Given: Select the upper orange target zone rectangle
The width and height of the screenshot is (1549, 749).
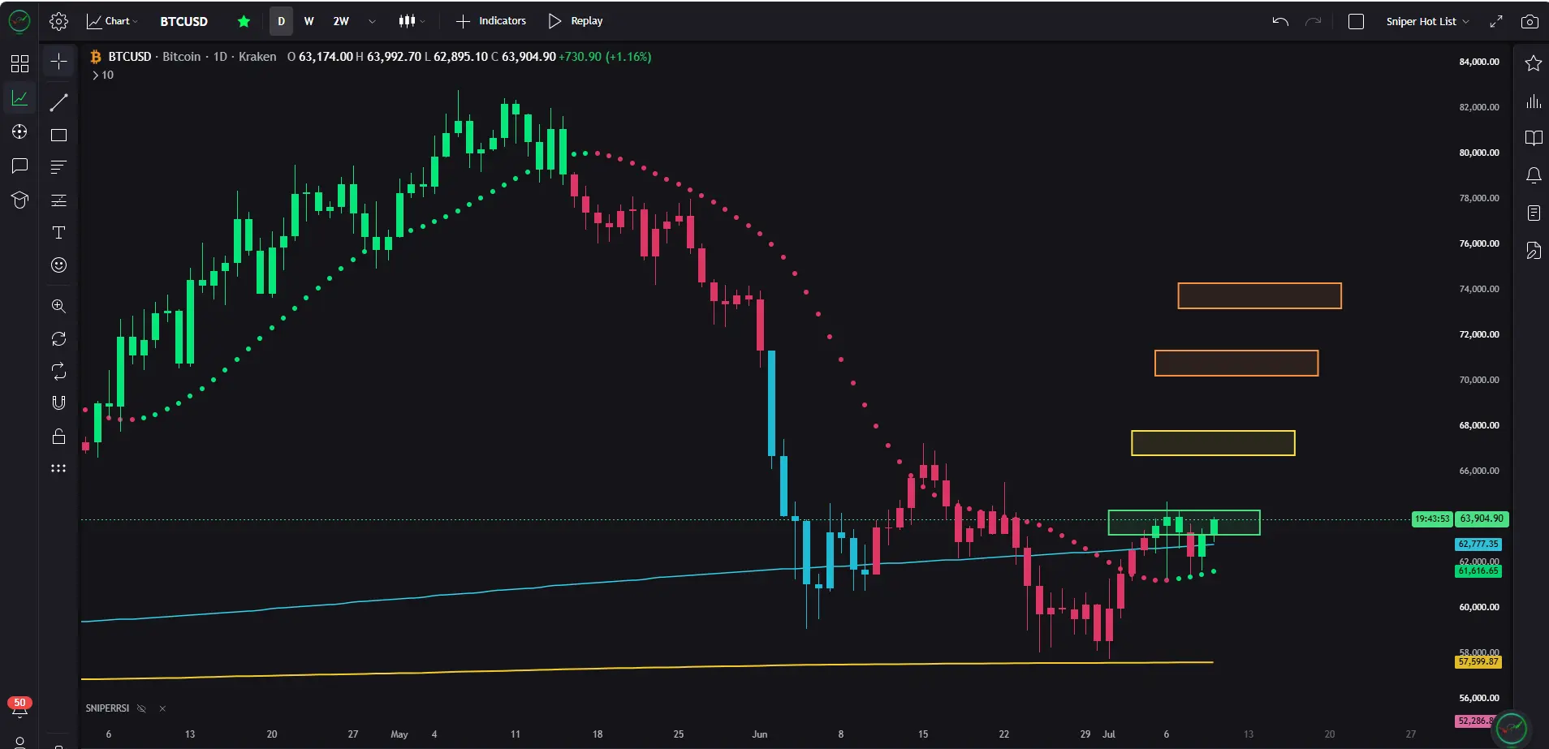Looking at the screenshot, I should click(1259, 295).
